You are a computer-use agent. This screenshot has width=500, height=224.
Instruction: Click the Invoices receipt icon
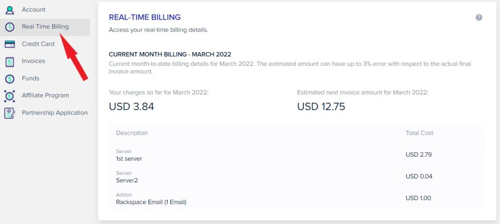coord(10,61)
